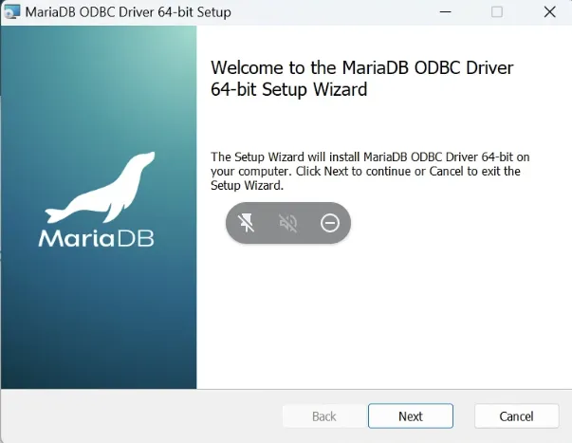Image resolution: width=572 pixels, height=443 pixels.
Task: Click the circled minus icon in overlay
Action: pos(330,223)
